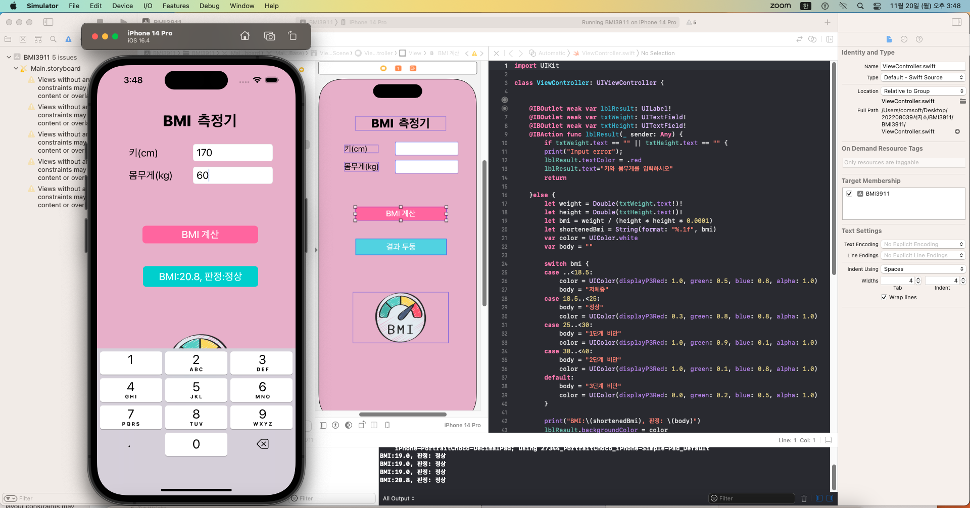The height and width of the screenshot is (508, 970).
Task: Select the History inspector clock icon
Action: point(904,39)
